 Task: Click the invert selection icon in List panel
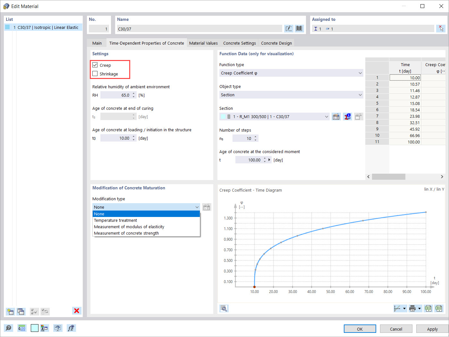pyautogui.click(x=45, y=311)
